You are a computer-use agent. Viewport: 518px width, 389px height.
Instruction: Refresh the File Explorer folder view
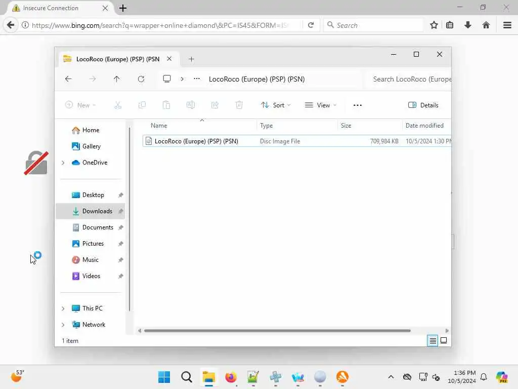141,79
